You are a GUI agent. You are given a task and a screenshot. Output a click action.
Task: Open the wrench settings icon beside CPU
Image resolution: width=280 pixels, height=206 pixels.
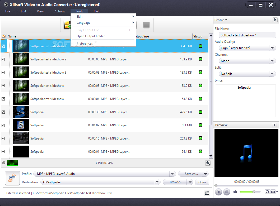pos(208,163)
